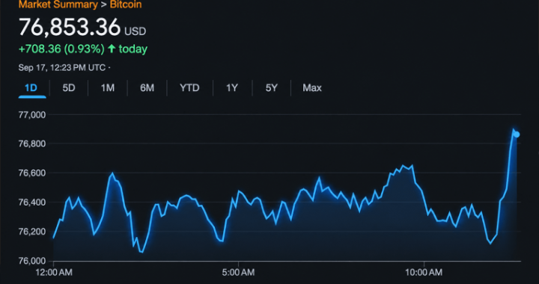This screenshot has height=284, width=539.
Task: Click the 76,200 y-axis label
Action: tap(31, 232)
